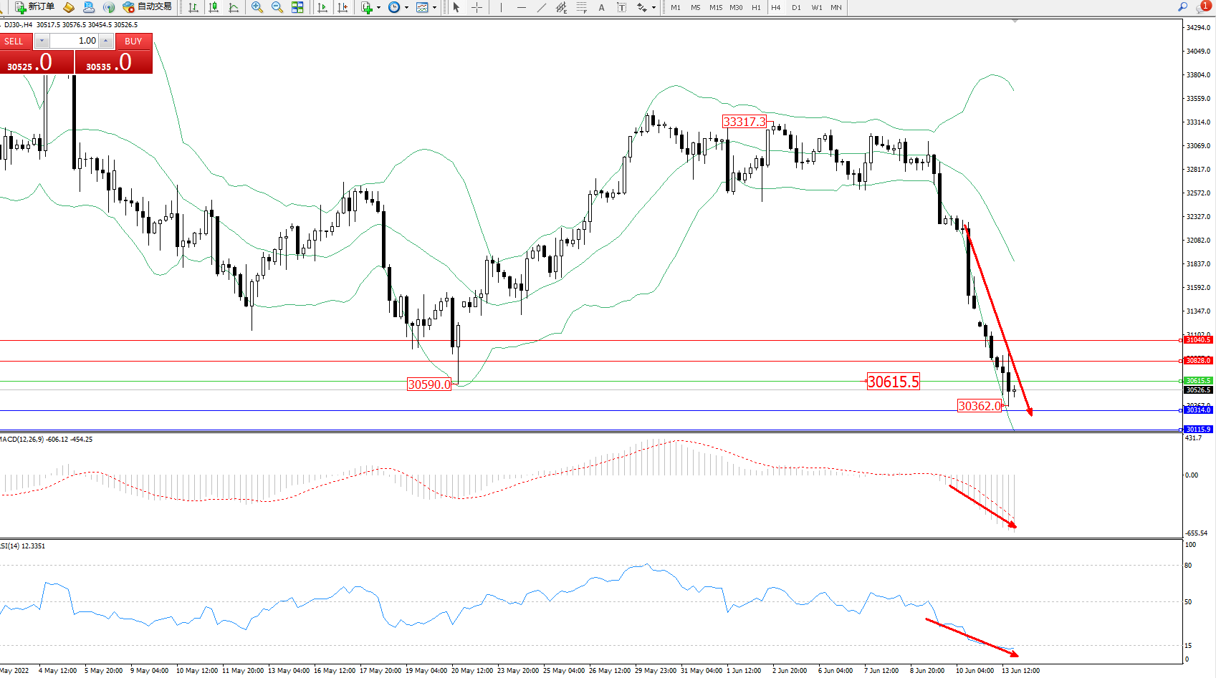The image size is (1216, 678).
Task: Click the zoom in magnifier icon
Action: point(257,7)
